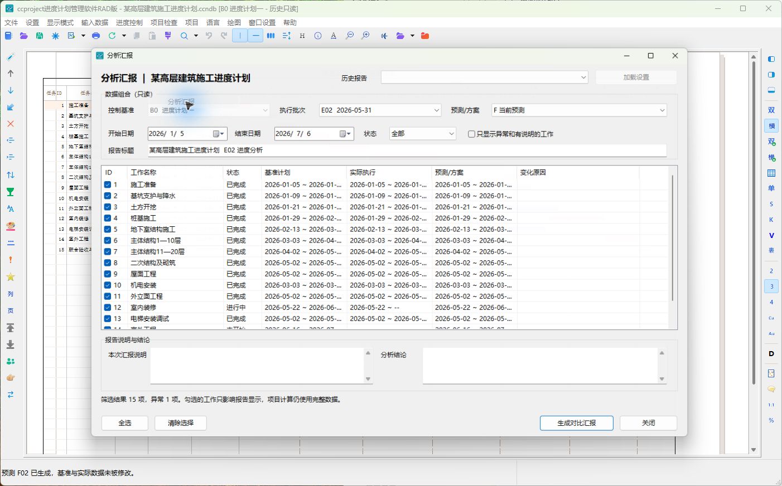Click the magnifier search icon in the toolbar
This screenshot has height=486, width=782.
click(x=184, y=36)
